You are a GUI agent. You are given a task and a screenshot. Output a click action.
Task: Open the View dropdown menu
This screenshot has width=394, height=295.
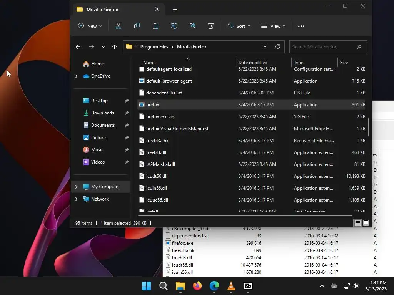click(x=274, y=26)
